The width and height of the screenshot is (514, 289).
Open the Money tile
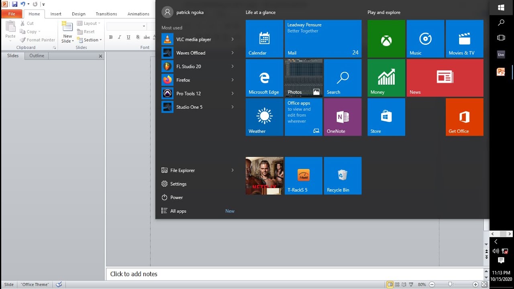click(x=386, y=78)
